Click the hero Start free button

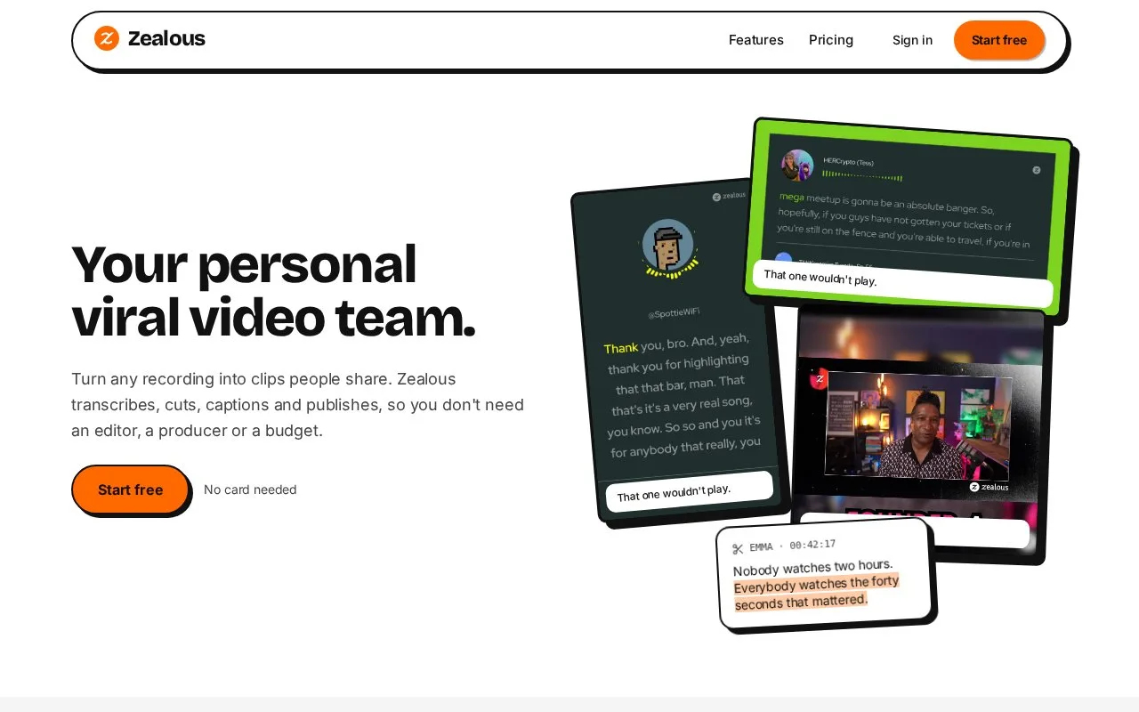point(130,489)
